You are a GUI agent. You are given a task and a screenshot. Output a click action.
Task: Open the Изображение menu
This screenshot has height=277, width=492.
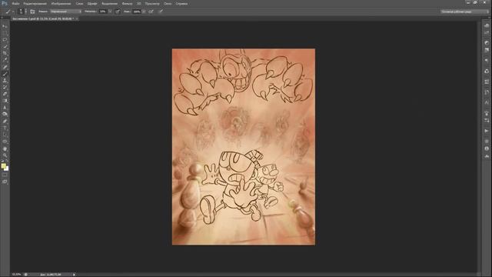coord(61,4)
